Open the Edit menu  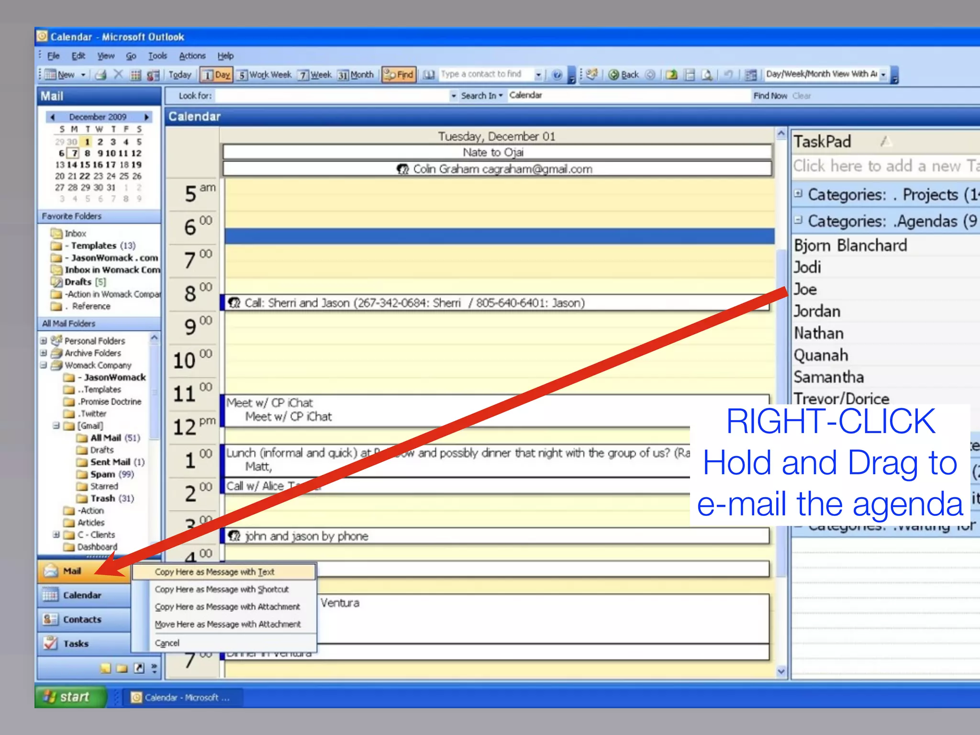point(78,56)
